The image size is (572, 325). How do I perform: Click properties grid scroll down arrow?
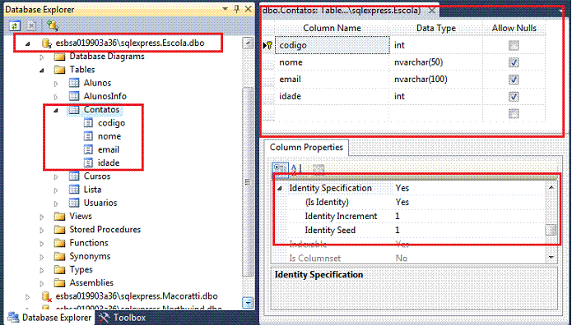tap(551, 257)
